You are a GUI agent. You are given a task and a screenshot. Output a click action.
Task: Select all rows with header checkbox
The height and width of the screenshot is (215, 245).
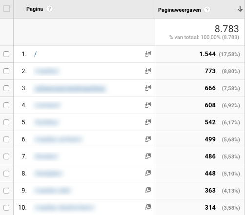6,9
